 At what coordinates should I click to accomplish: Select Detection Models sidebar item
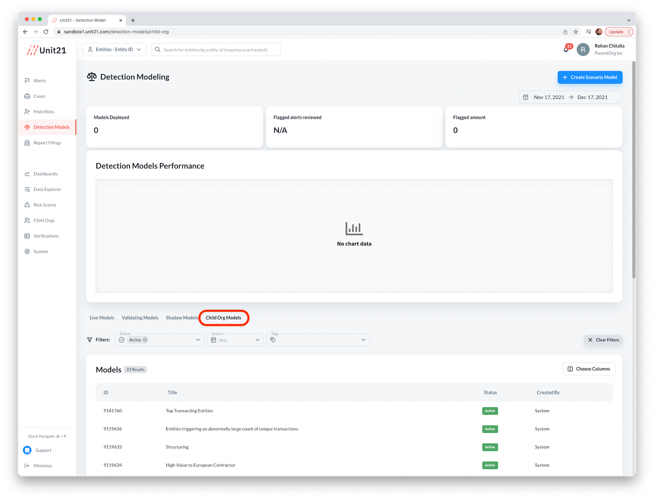(x=47, y=127)
